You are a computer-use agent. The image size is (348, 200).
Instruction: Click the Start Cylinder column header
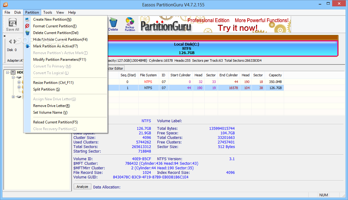click(181, 75)
